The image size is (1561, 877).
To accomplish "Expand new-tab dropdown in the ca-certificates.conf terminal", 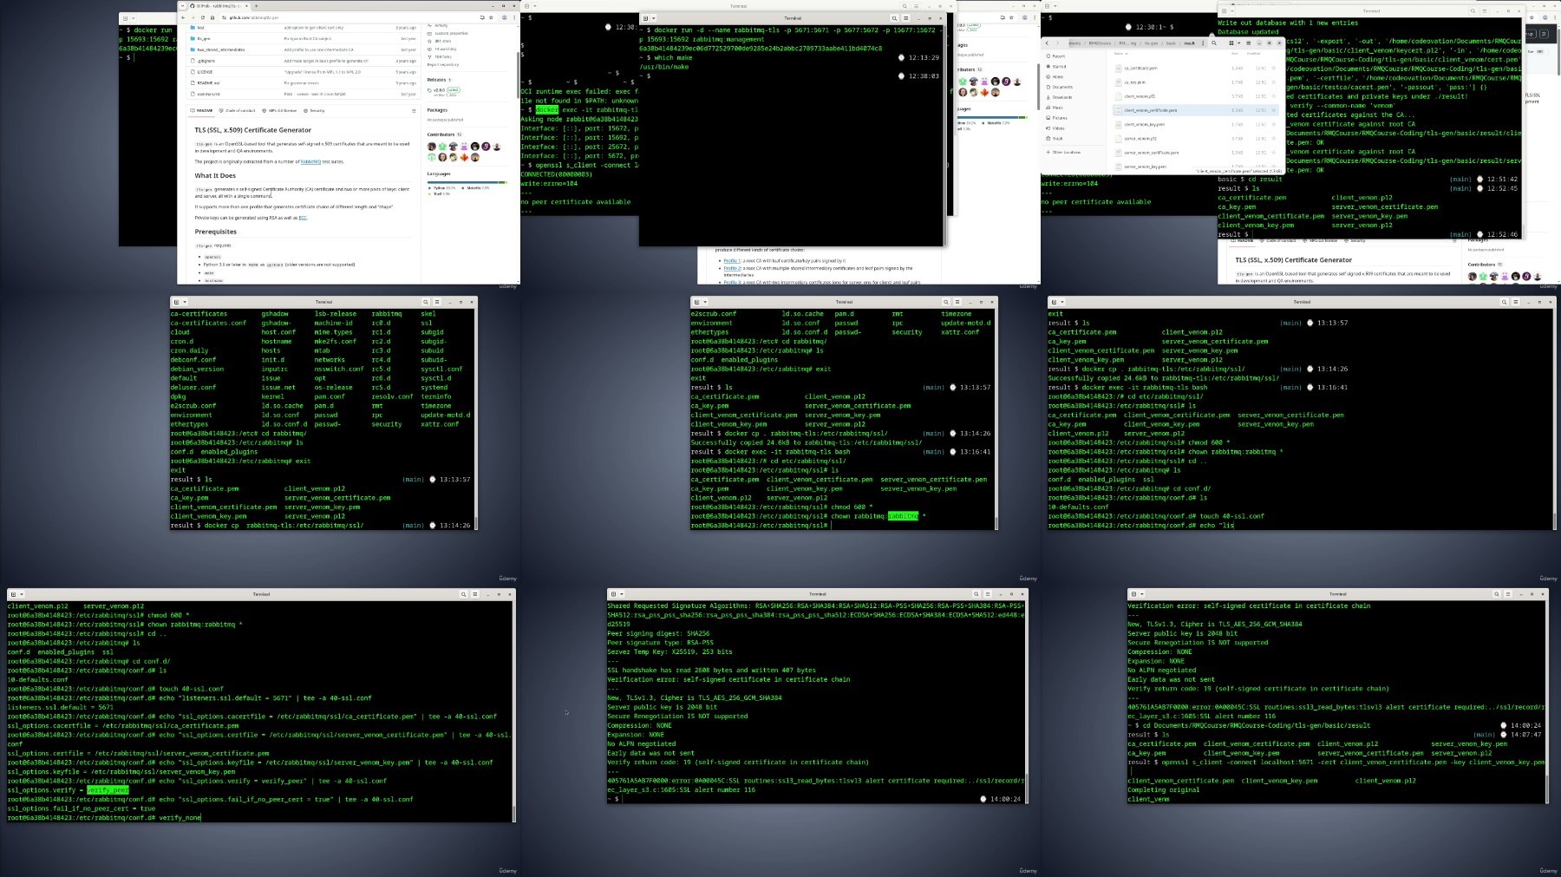I will 185,302.
